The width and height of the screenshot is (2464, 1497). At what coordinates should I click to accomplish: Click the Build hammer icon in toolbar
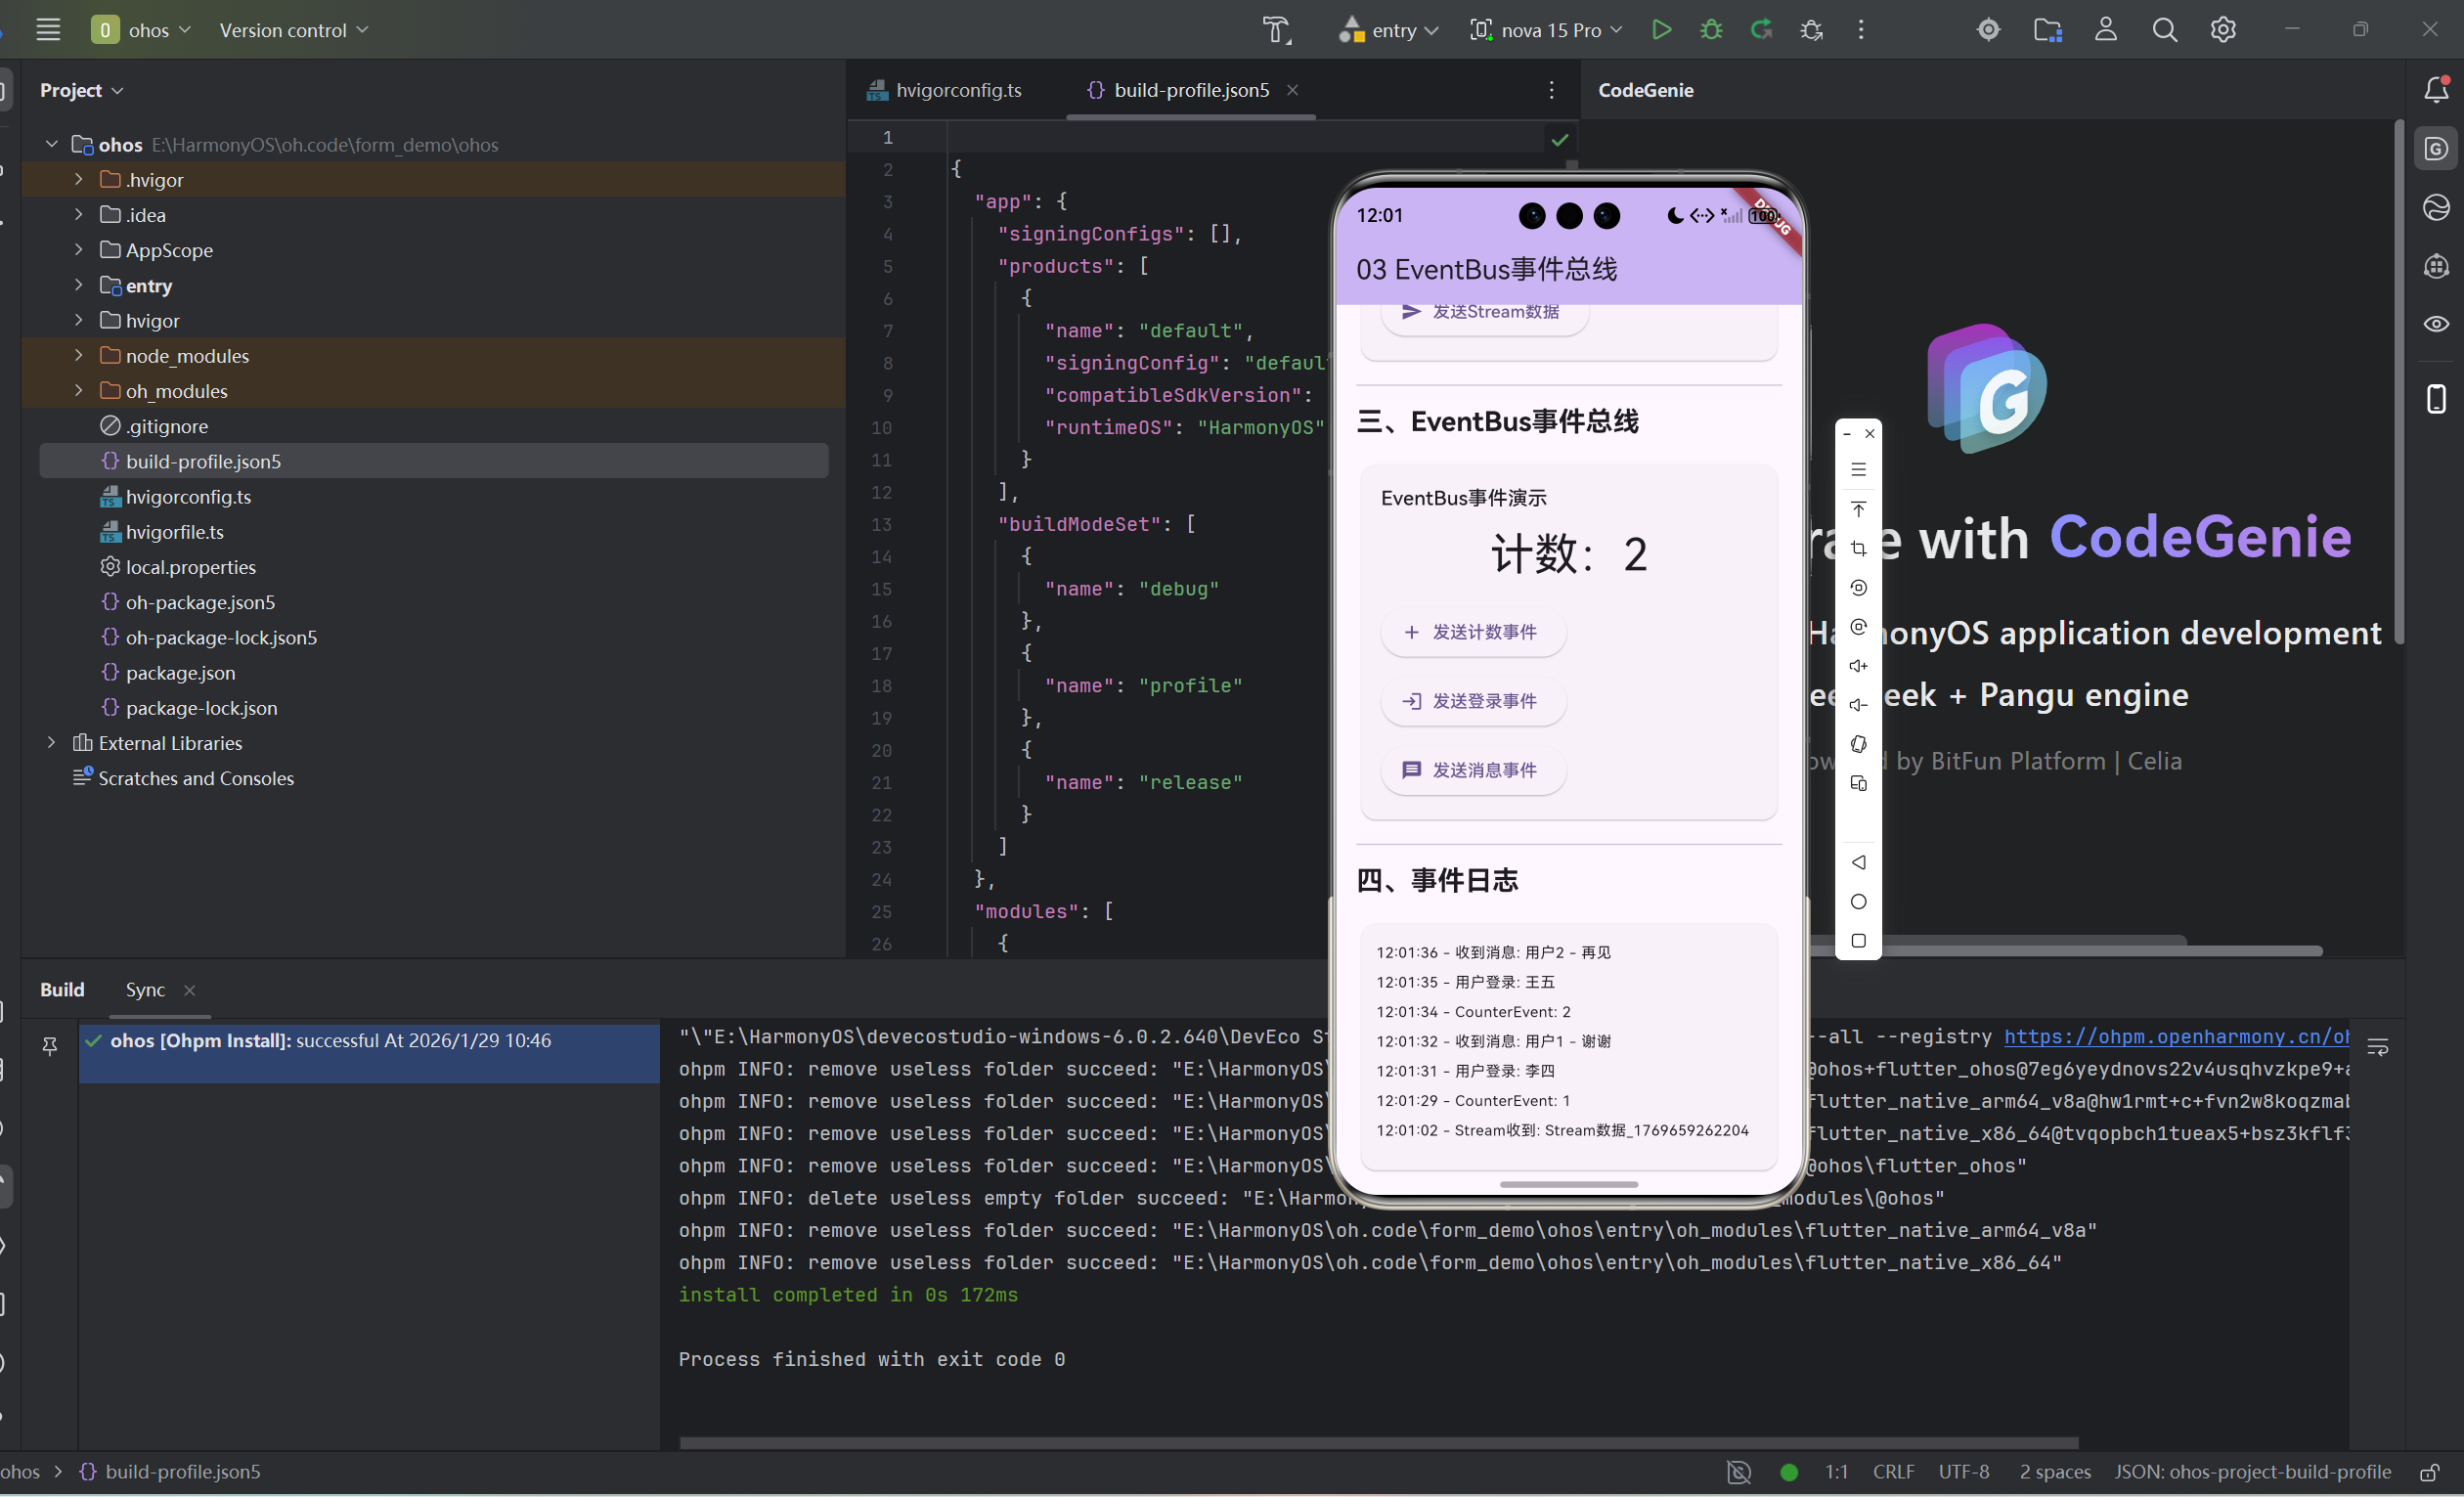pyautogui.click(x=1276, y=30)
